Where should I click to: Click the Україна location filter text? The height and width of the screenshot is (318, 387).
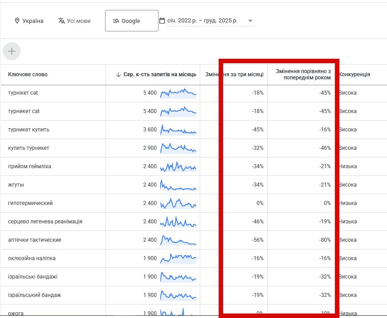[33, 21]
